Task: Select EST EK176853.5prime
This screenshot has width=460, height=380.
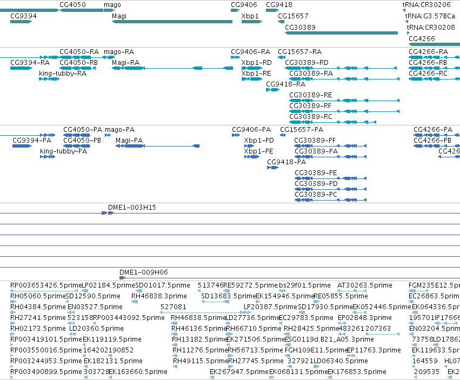Action: pyautogui.click(x=330, y=377)
